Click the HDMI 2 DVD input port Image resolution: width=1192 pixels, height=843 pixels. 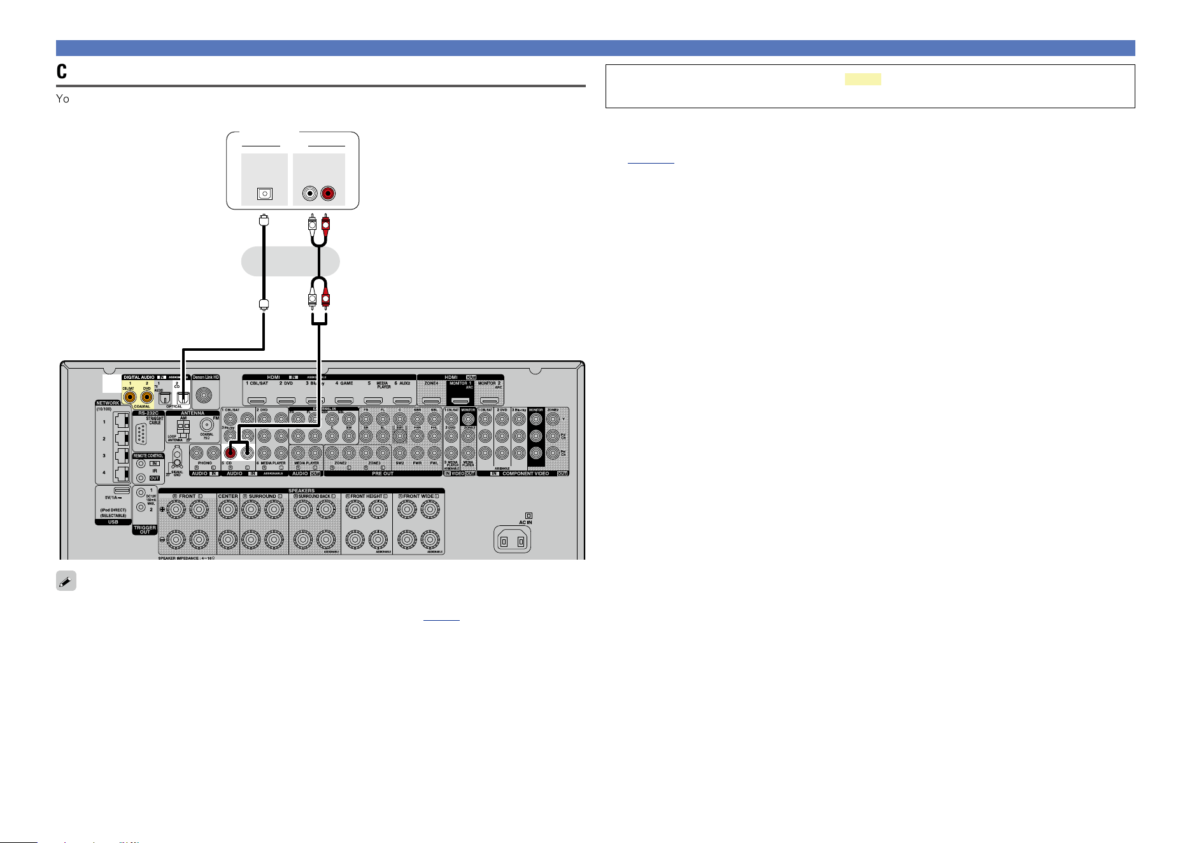[286, 400]
